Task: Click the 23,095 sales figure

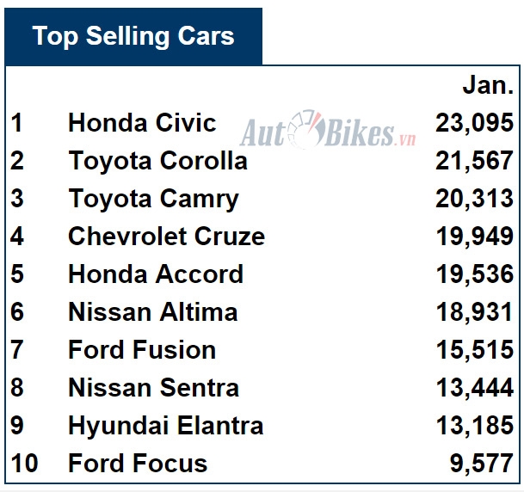Action: tap(474, 123)
